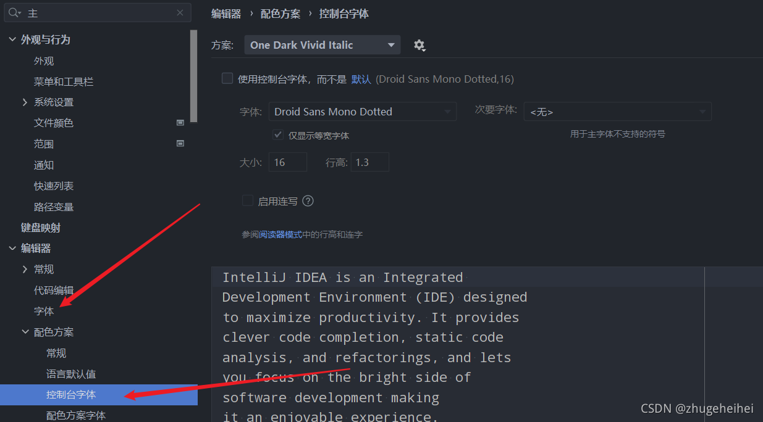Enable the 启用连字 checkbox

(247, 201)
